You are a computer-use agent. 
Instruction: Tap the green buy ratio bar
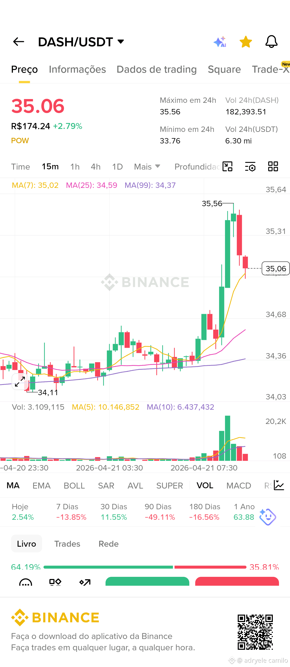tap(108, 567)
